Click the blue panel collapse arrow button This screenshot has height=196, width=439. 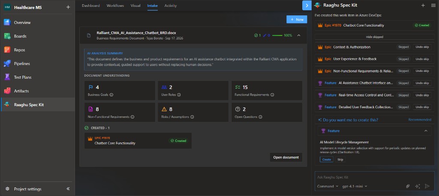tap(307, 5)
